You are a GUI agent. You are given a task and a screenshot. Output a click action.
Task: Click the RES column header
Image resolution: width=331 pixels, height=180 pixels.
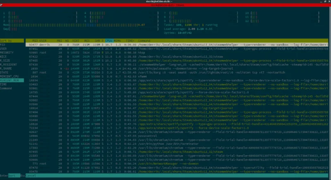tap(87, 40)
